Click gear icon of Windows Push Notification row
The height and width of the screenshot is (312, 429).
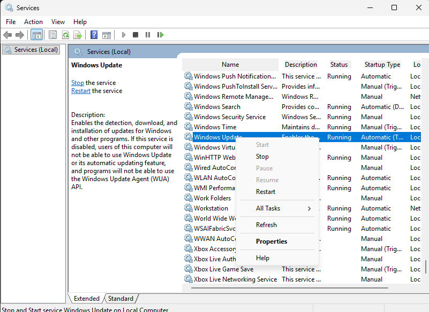[188, 76]
